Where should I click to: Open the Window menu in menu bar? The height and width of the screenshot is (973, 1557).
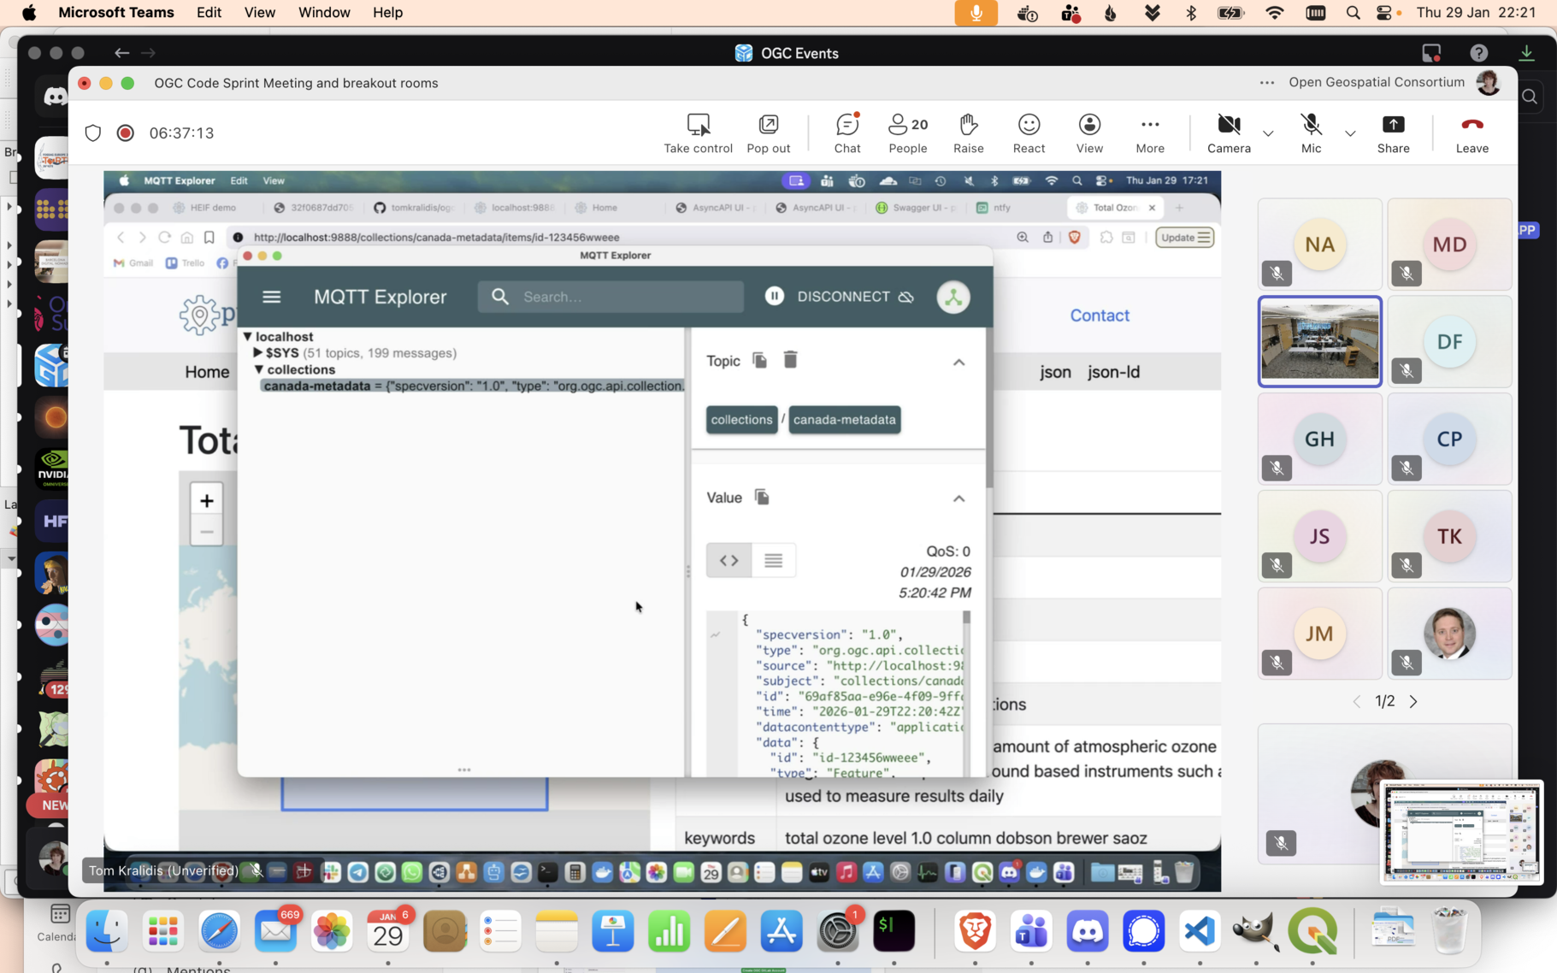coord(324,13)
